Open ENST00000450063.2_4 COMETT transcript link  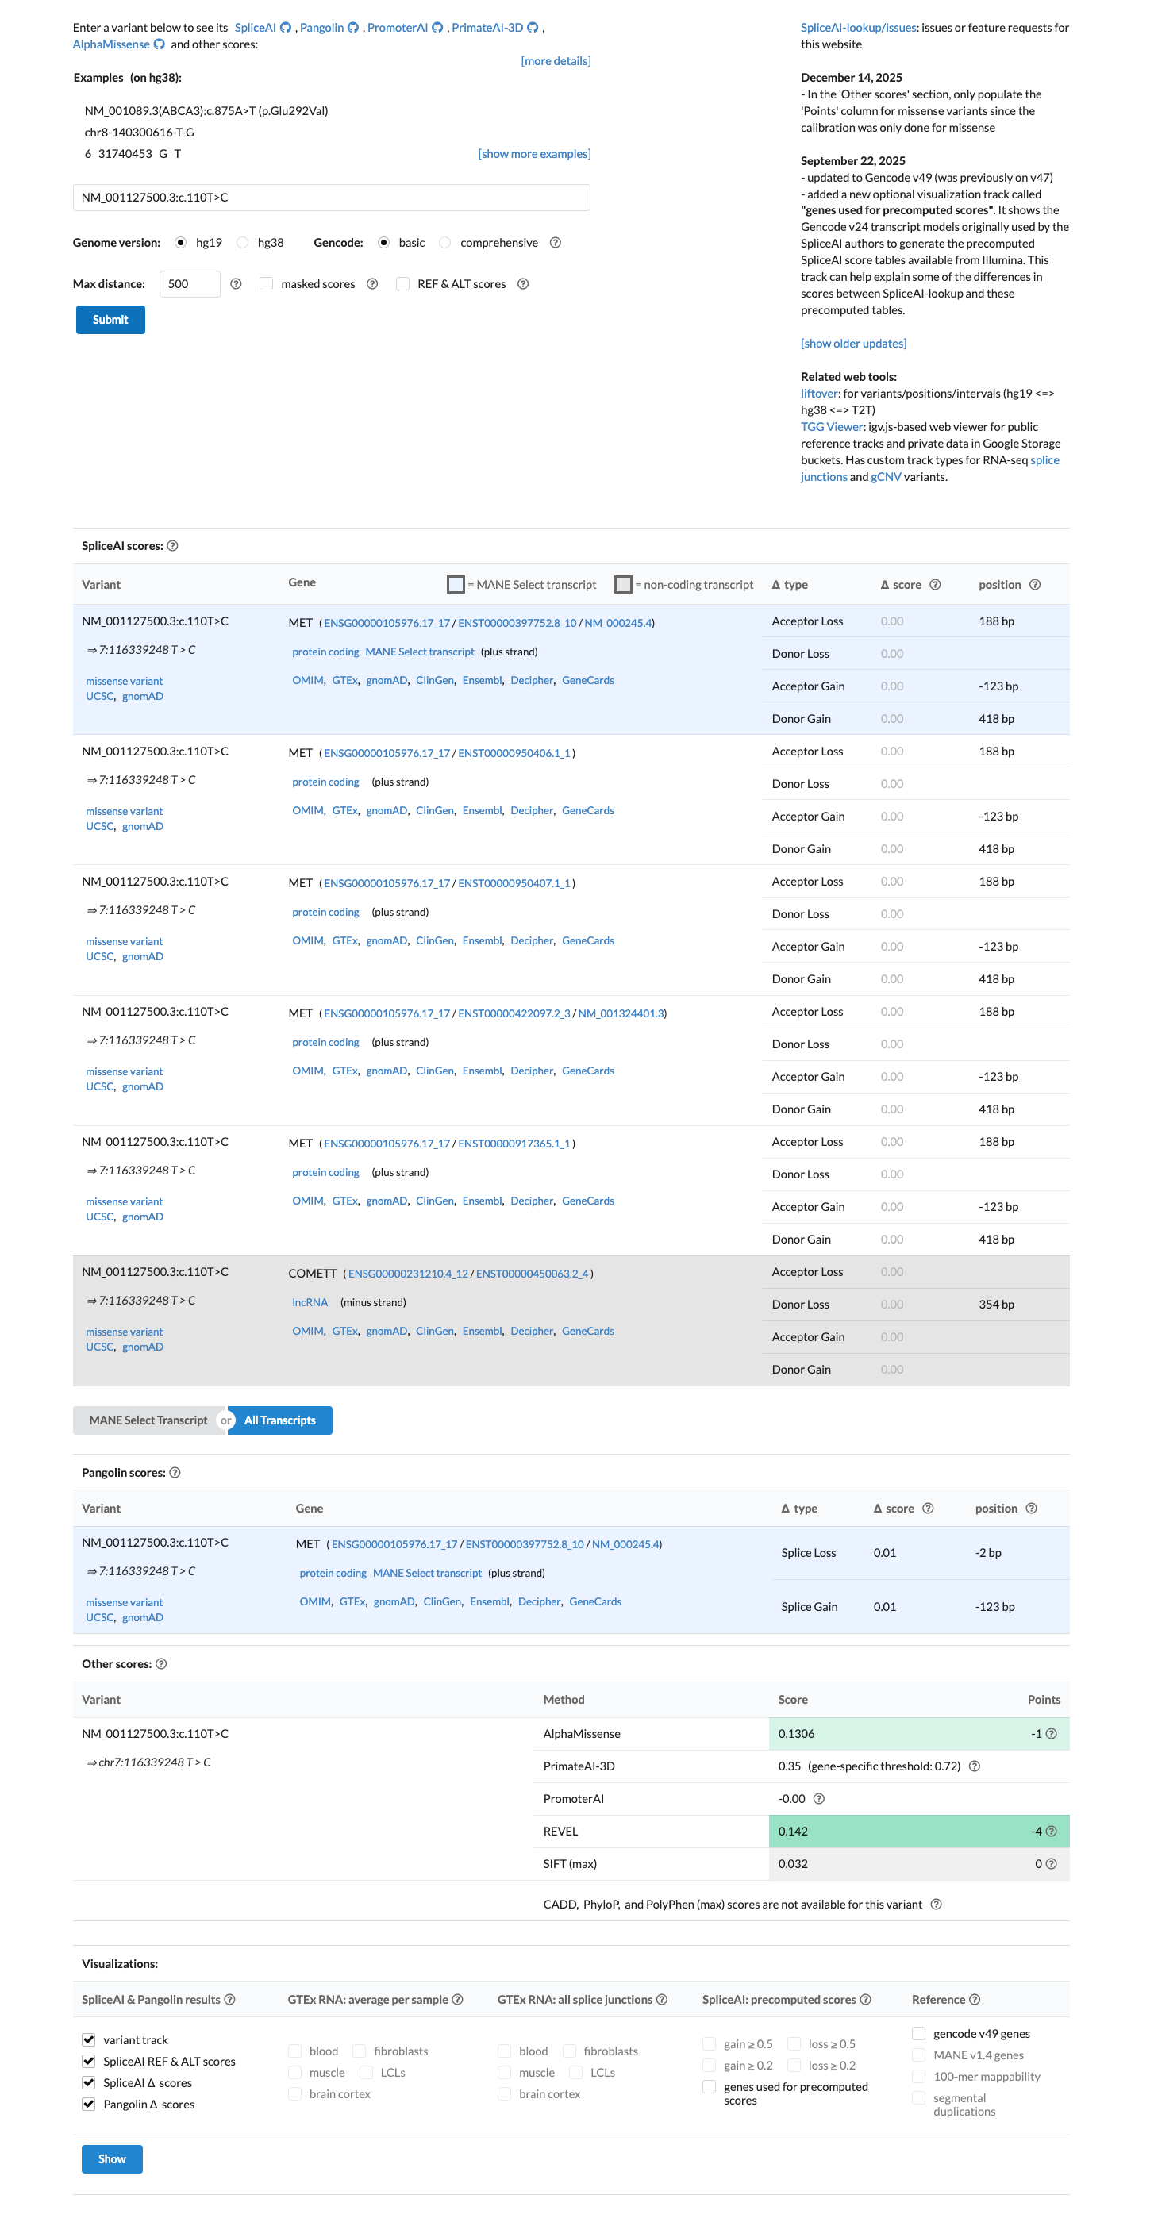click(533, 1274)
